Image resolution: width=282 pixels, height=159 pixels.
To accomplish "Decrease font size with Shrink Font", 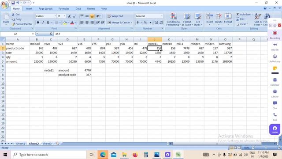I will coord(74,16).
